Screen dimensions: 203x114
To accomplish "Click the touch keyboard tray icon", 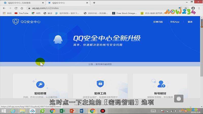I will click(x=153, y=111).
